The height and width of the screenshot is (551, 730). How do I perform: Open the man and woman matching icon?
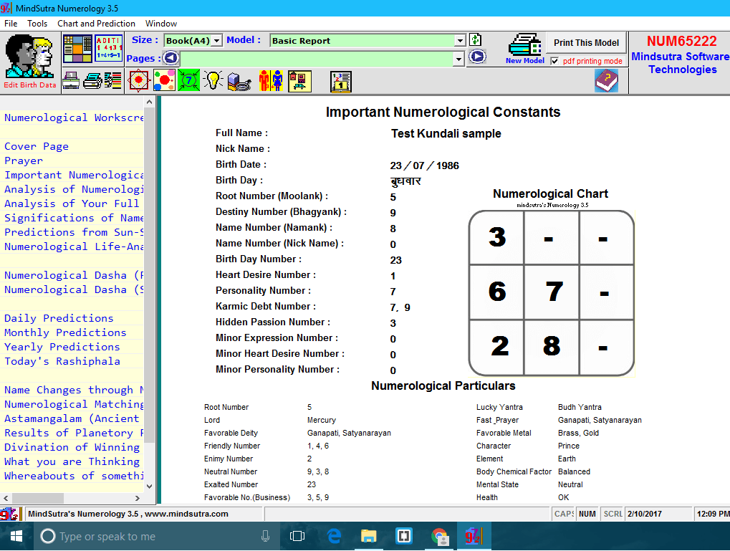271,80
